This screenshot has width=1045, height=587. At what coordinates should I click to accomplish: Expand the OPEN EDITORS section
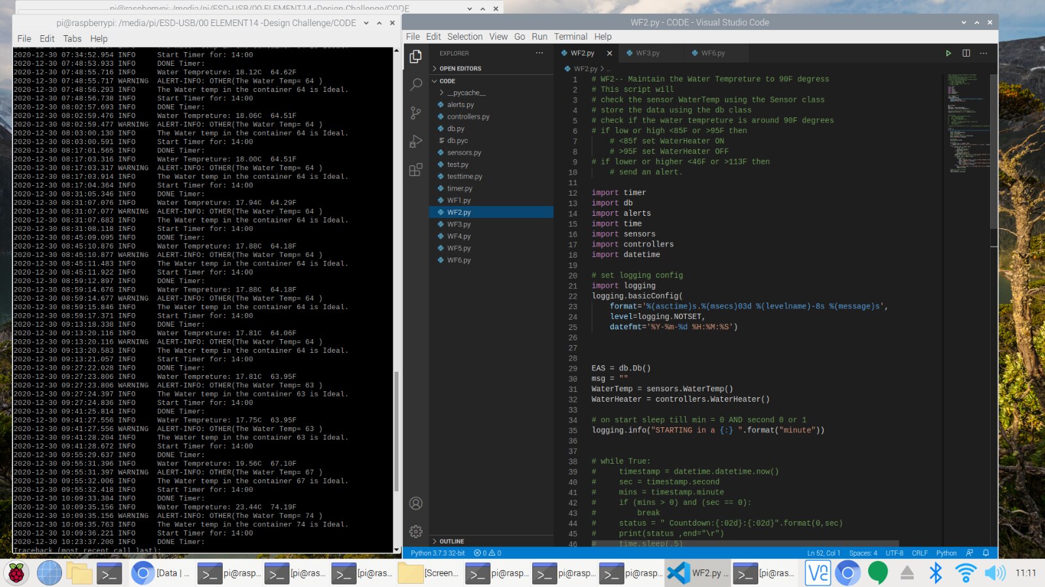460,68
